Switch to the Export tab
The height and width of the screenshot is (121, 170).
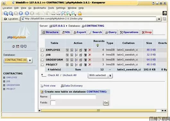(x=80, y=32)
